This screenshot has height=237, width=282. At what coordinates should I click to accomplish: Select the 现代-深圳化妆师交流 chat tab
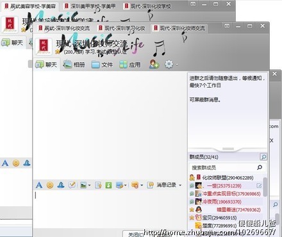[179, 28]
